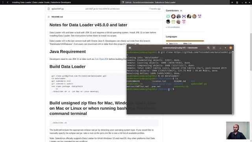252x142 pixels.
Task: Open search in the terminal window
Action: click(208, 48)
